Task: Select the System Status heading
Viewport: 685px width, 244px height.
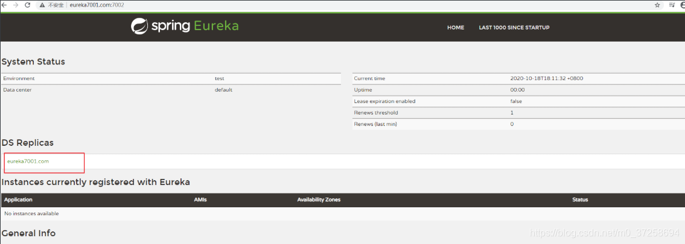Action: 34,61
